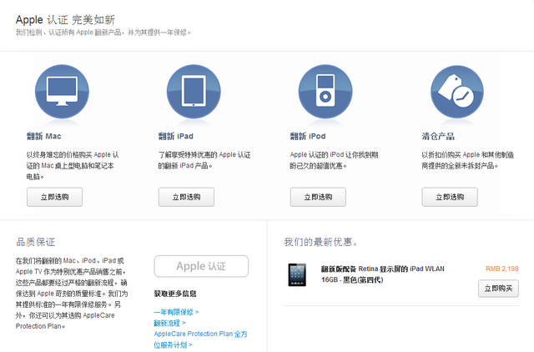Image resolution: width=534 pixels, height=352 pixels.
Task: Click the 获取更多信息 label
Action: [x=175, y=294]
